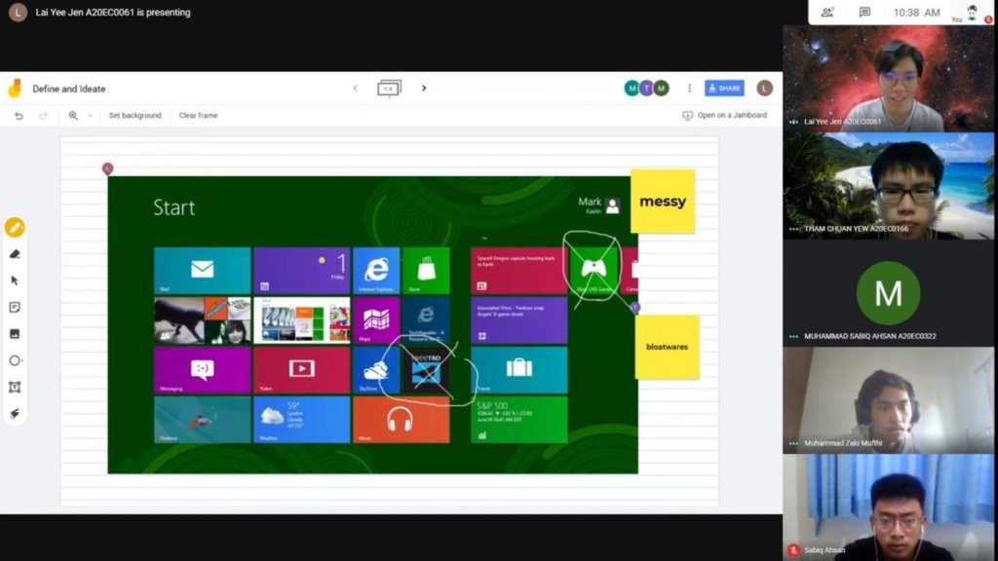Show the Meet participants list
Image resolution: width=998 pixels, height=561 pixels.
tap(827, 13)
